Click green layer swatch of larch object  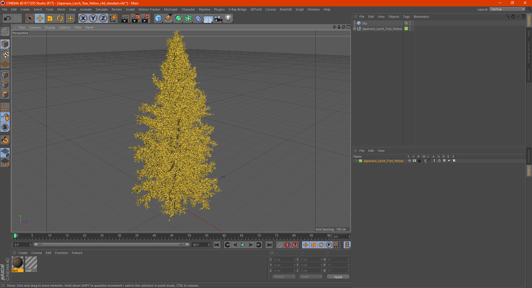(406, 29)
